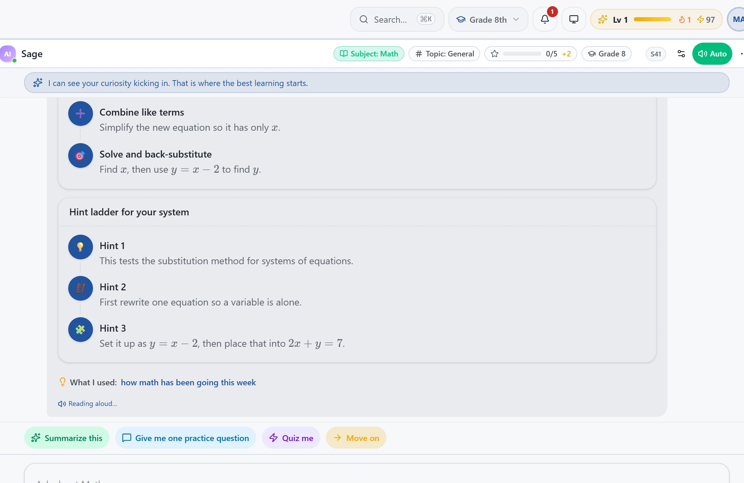
Task: Click the lightning energy points 97
Action: [706, 20]
